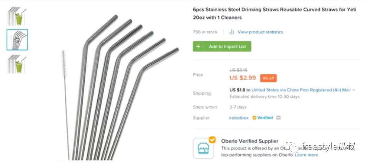Click the plus icon on the green button

pyautogui.click(x=198, y=47)
